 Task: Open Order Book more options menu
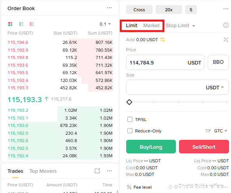109,8
